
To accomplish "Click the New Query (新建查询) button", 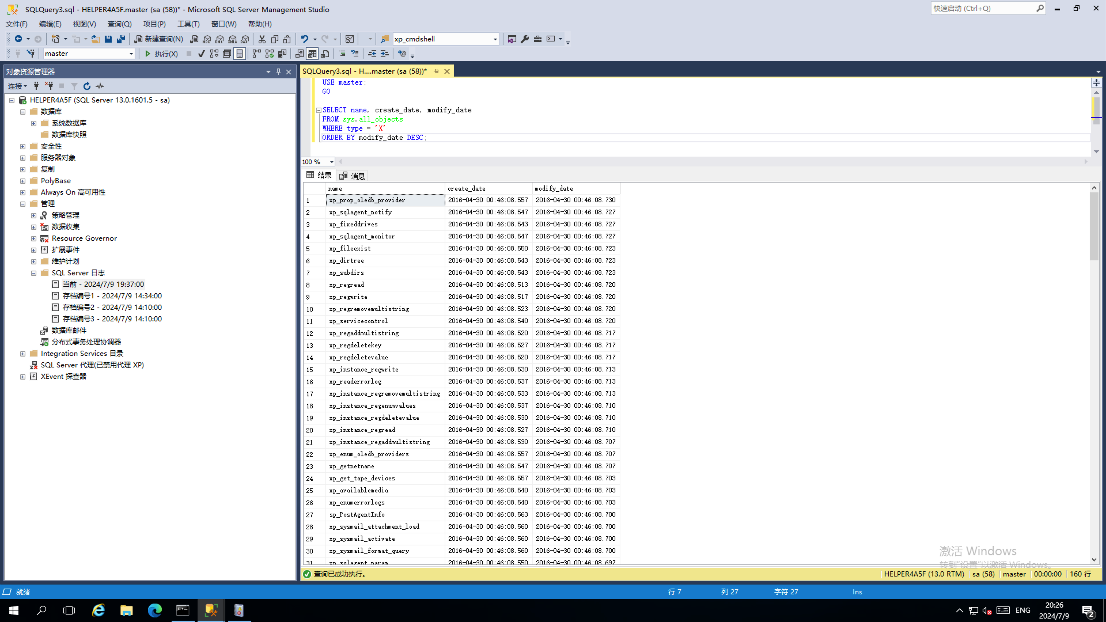I will click(158, 39).
